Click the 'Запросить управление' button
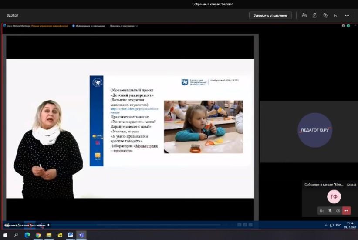This screenshot has width=358, height=240. (270, 15)
